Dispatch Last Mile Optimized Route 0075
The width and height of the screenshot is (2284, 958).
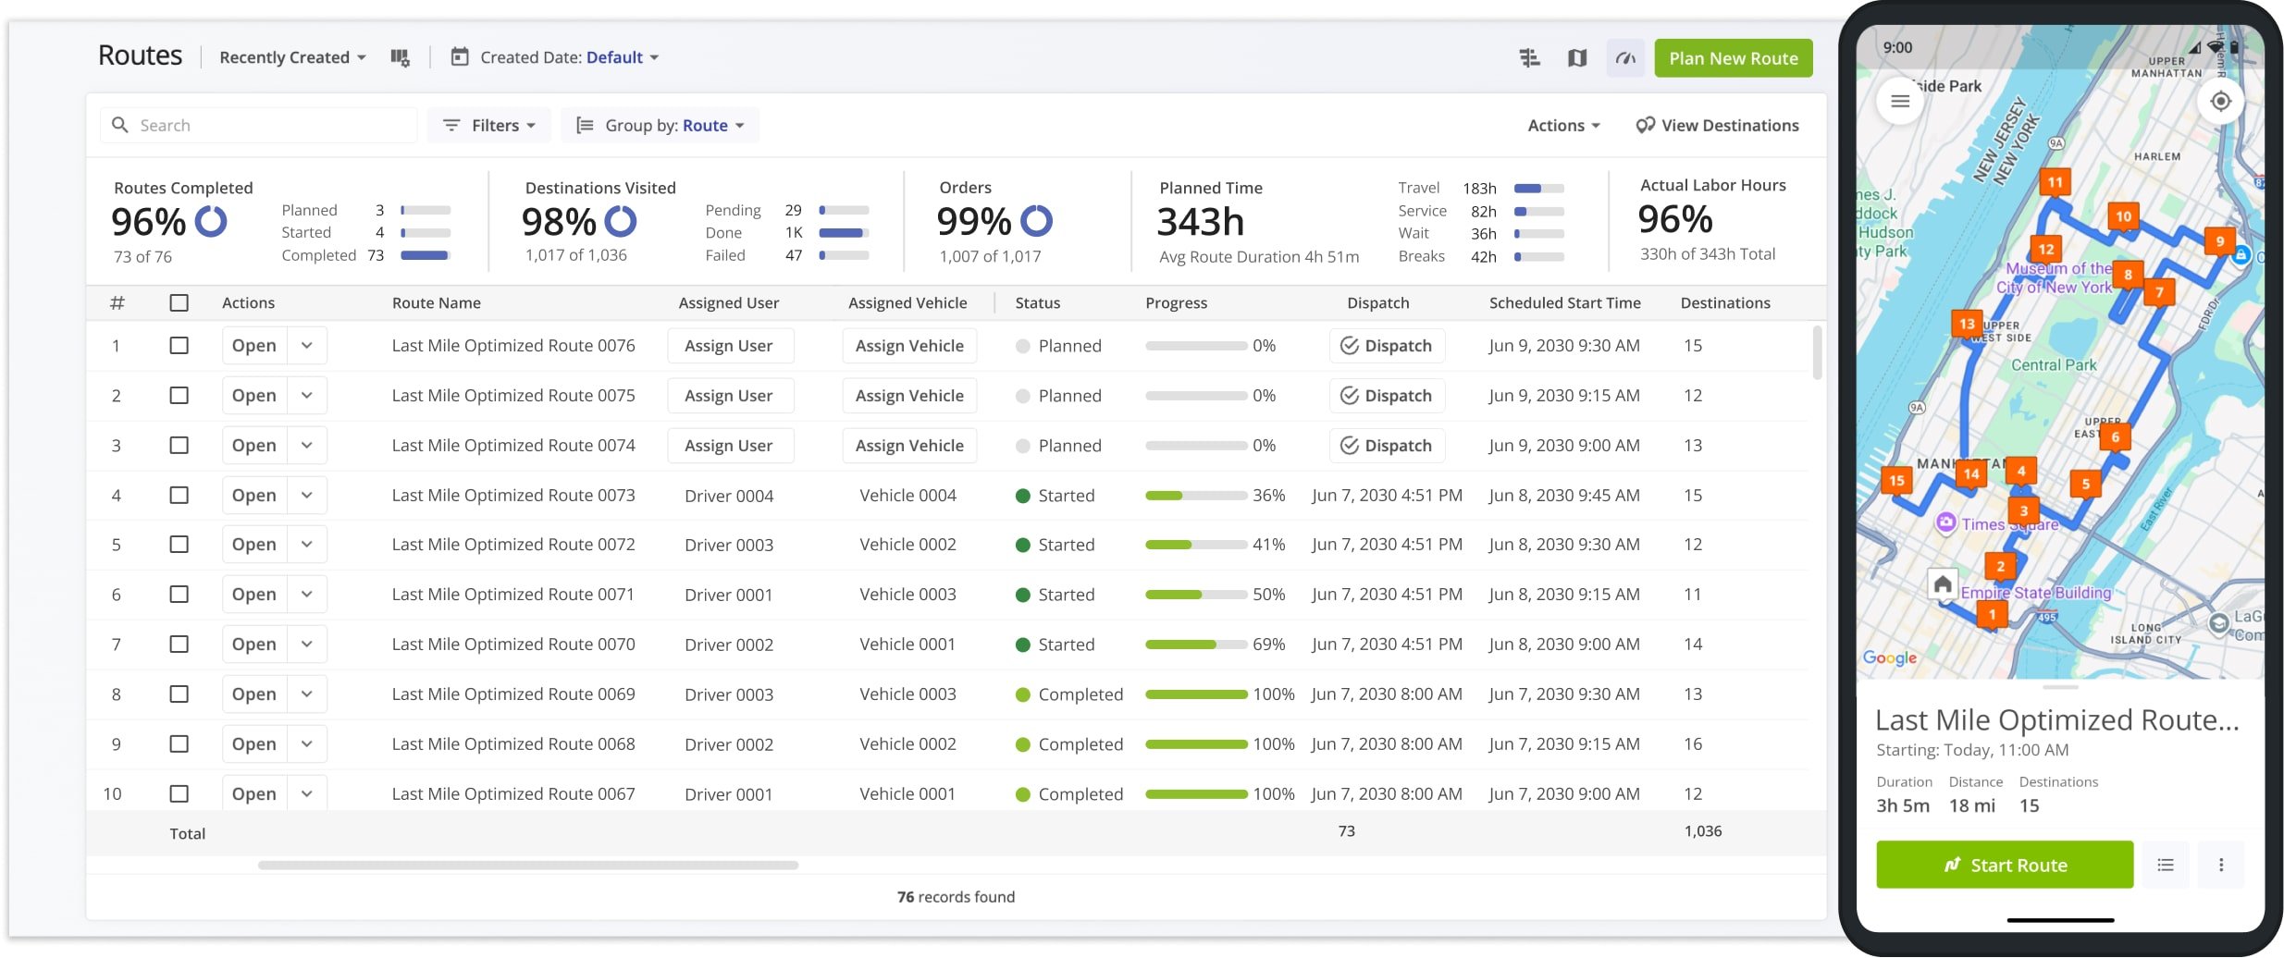click(1386, 396)
